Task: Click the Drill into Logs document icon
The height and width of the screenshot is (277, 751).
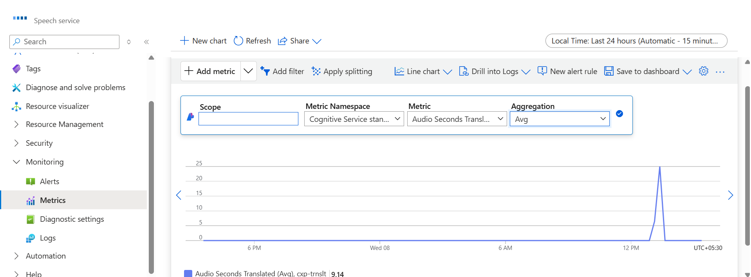Action: (464, 71)
